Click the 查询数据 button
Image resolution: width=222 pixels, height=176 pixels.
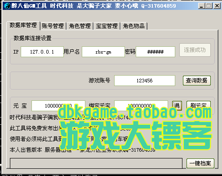(x=197, y=81)
